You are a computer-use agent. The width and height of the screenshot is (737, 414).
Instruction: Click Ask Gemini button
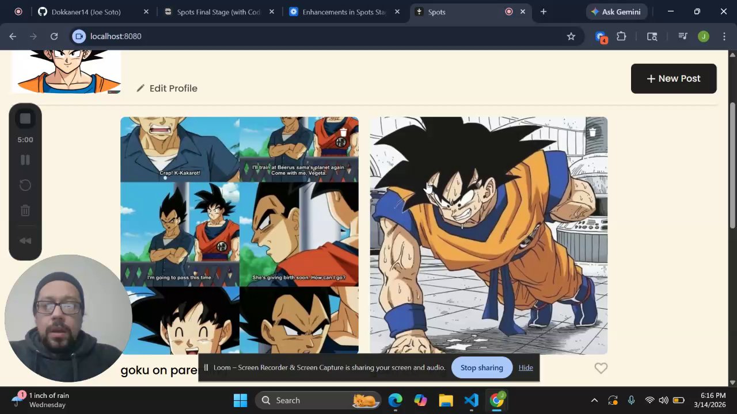pos(617,11)
